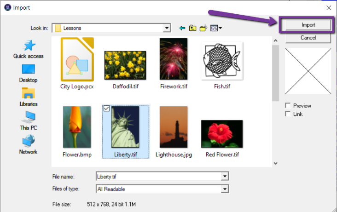Enable the Preview checkbox
Screen dimensions: 337x212
288,106
